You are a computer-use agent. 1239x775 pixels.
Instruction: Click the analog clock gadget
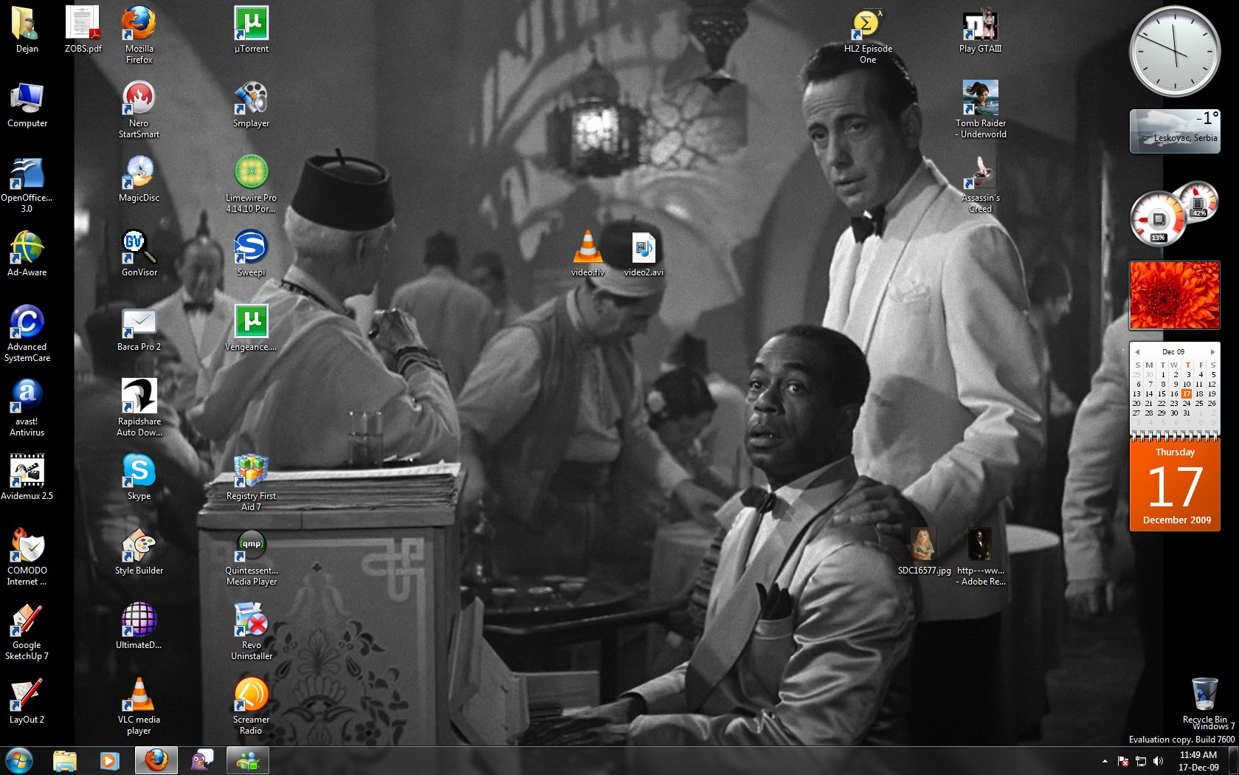tap(1175, 52)
